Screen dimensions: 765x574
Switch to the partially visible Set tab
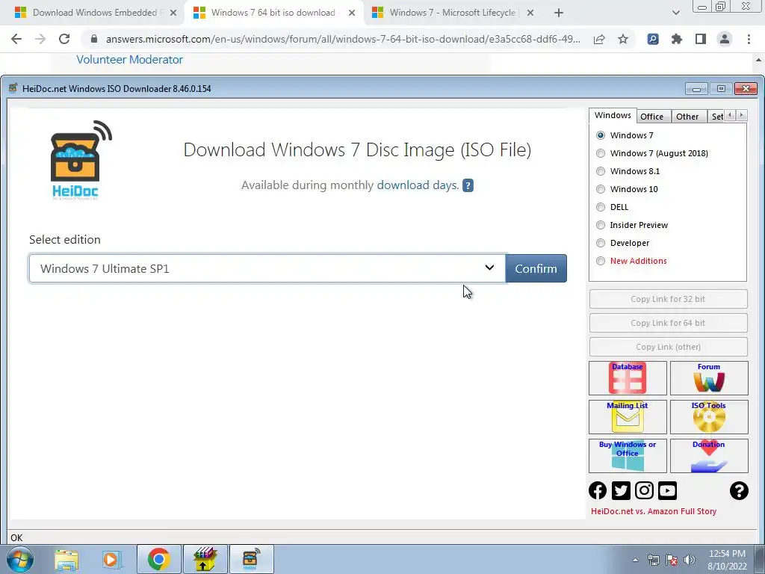[716, 116]
